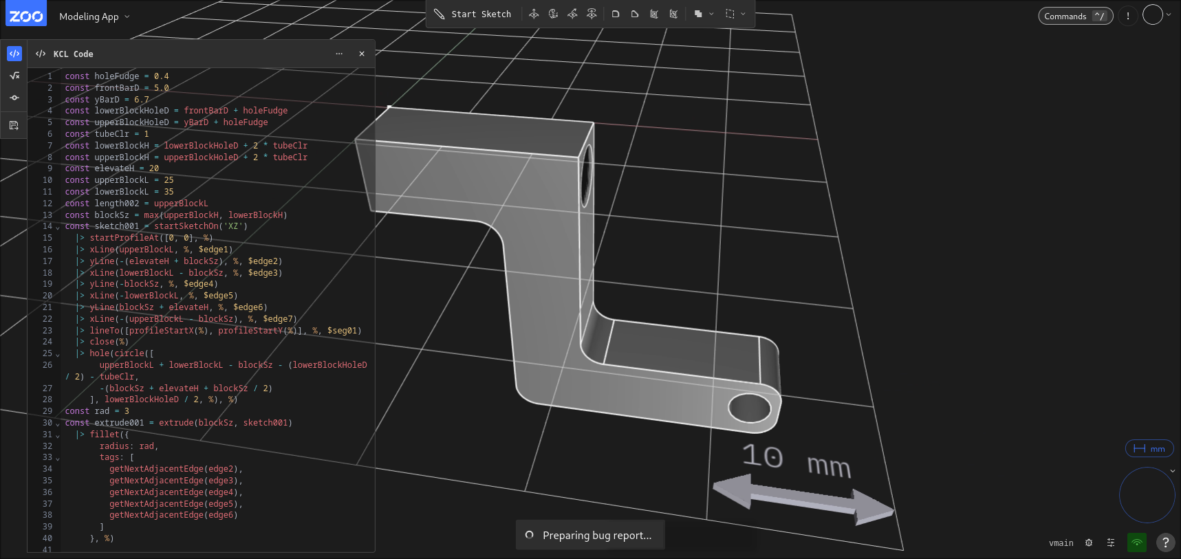This screenshot has height=559, width=1181.
Task: Click 'radius: rad,' in fillet block
Action: (x=129, y=446)
